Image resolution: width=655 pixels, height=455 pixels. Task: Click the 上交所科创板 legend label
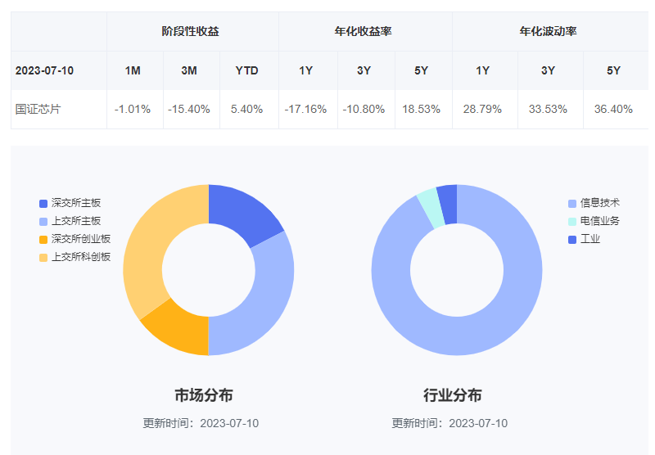[x=81, y=257]
